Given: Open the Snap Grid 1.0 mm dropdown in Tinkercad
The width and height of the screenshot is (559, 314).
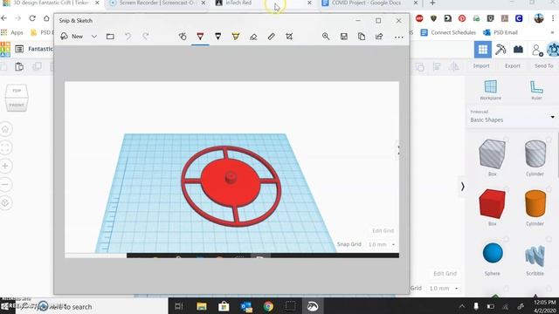Looking at the screenshot, I should [444, 289].
